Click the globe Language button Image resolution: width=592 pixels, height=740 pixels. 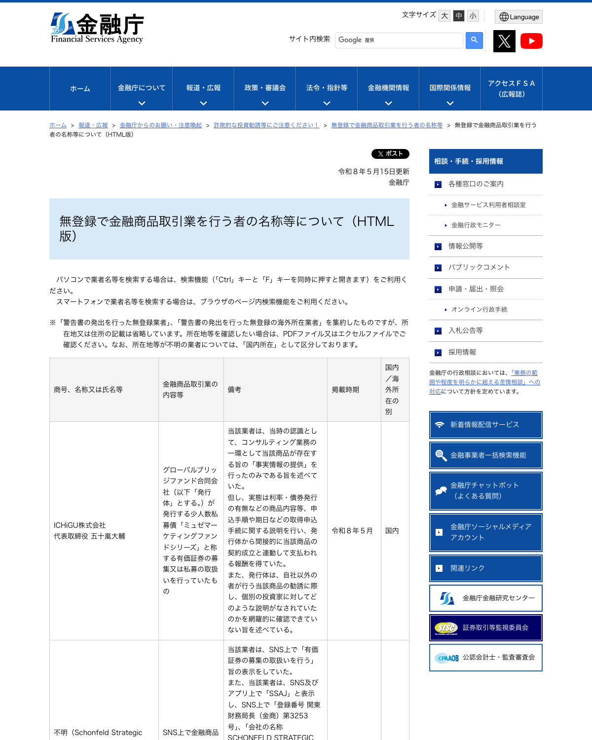click(x=518, y=17)
